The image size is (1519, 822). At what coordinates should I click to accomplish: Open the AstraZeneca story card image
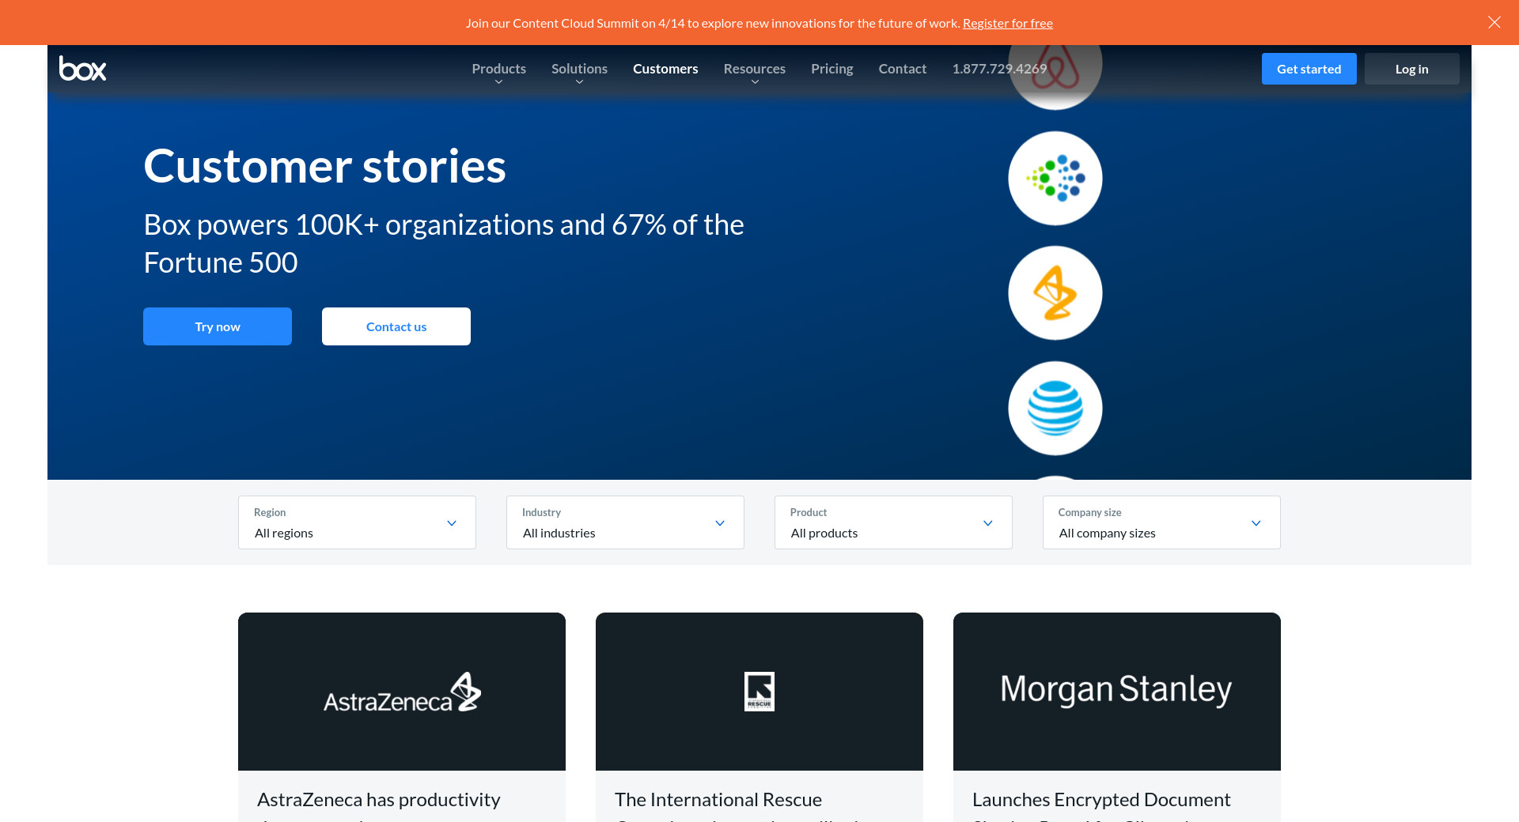pos(401,692)
